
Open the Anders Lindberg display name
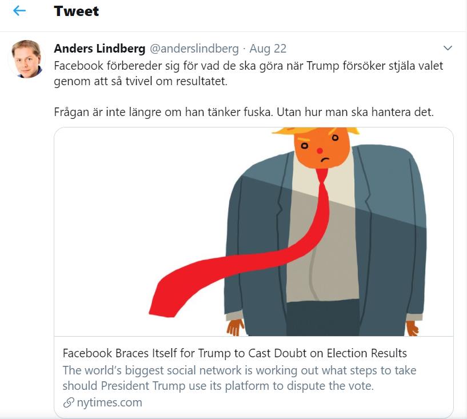(99, 48)
